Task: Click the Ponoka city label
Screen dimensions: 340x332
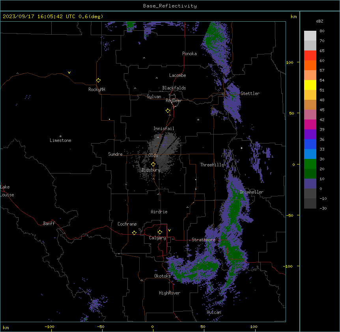Action: [189, 54]
